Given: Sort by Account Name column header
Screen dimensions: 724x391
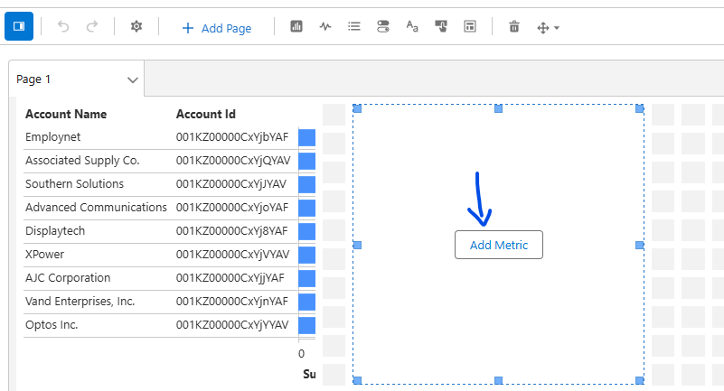Looking at the screenshot, I should point(66,114).
